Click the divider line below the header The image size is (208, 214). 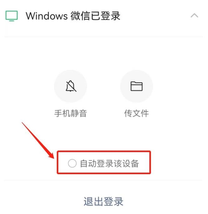[x=103, y=37]
